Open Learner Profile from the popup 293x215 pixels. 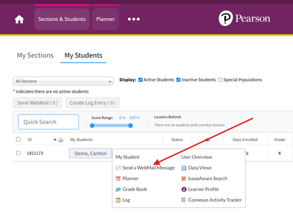[x=203, y=189]
